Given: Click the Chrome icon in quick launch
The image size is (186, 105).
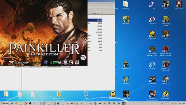Looking at the screenshot, I should pos(16,104).
